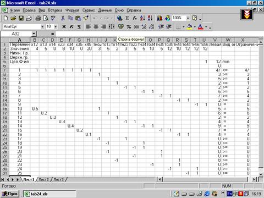Switch to the Лист2 sheet tab

point(43,179)
